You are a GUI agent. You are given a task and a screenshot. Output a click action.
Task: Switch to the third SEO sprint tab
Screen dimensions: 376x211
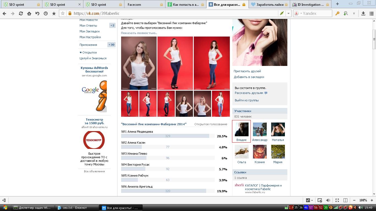tap(103, 4)
